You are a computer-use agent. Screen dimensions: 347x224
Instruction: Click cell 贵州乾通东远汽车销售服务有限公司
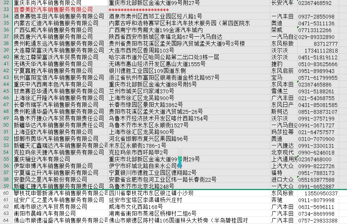click(x=60, y=43)
